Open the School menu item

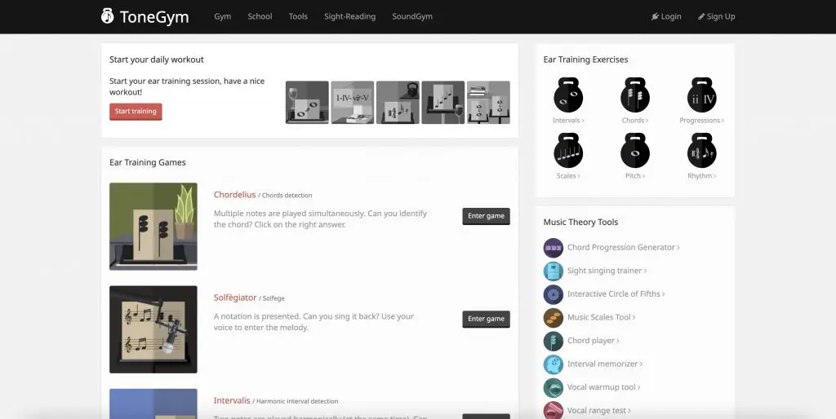click(x=260, y=16)
